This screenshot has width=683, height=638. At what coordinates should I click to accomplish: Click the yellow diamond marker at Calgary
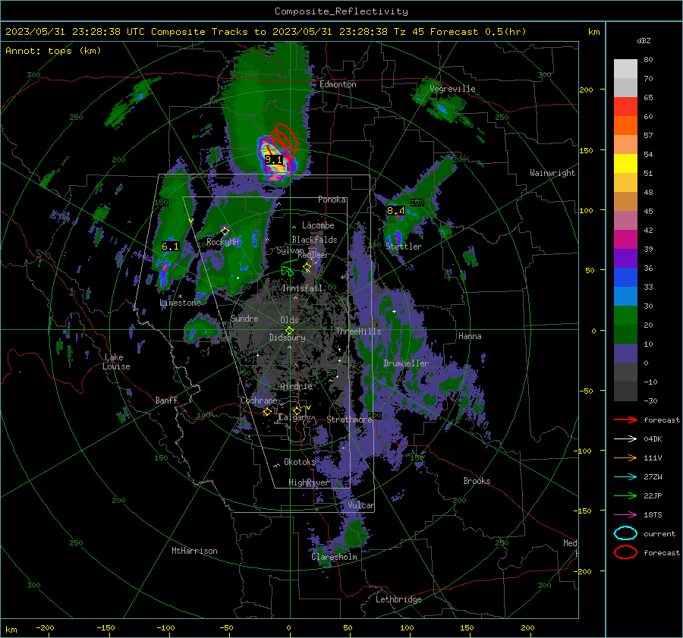pyautogui.click(x=297, y=410)
